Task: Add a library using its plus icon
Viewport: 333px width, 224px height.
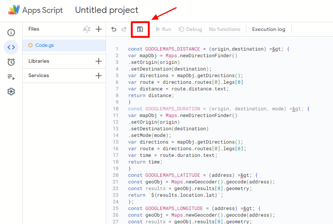Action: 99,61
